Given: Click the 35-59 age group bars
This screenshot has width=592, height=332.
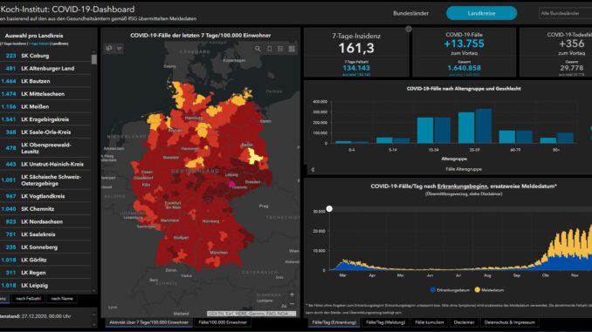Looking at the screenshot, I should point(475,126).
